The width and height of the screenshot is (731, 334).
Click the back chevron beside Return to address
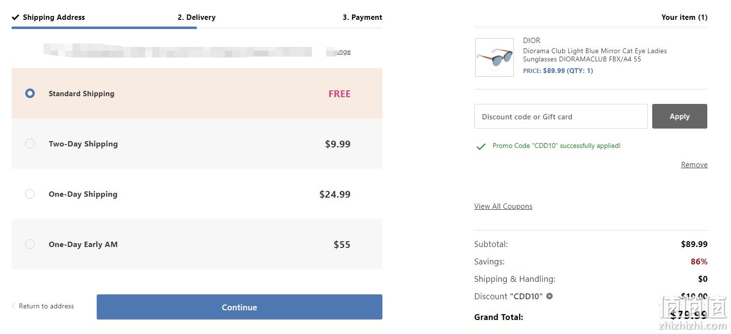[14, 306]
